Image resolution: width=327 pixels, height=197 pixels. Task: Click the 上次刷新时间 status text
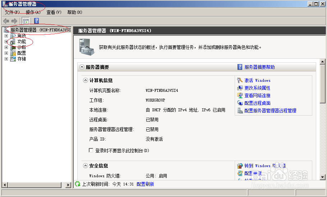tap(108, 184)
